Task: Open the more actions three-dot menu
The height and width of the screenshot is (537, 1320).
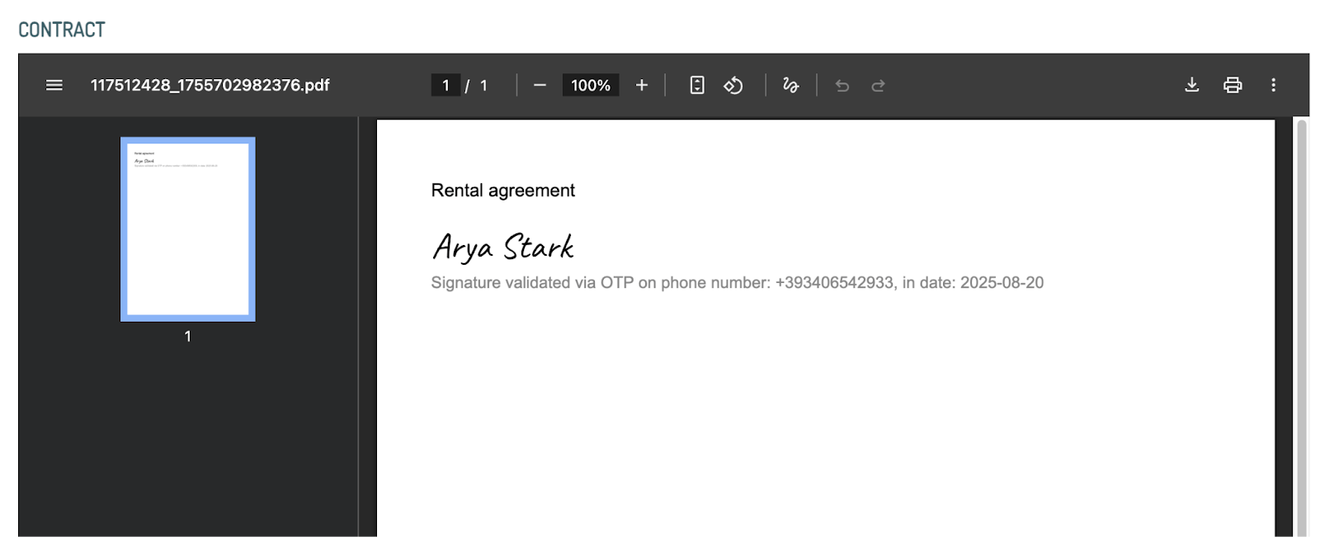Action: tap(1273, 85)
